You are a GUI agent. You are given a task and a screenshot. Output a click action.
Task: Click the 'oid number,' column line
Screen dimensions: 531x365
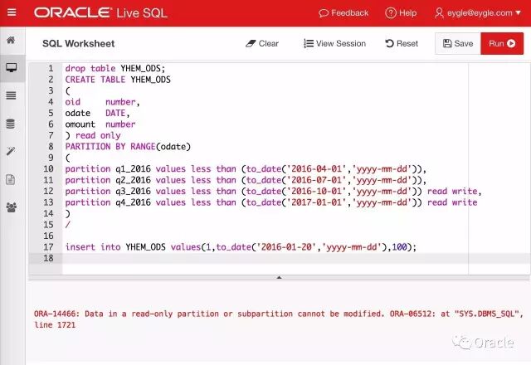102,101
